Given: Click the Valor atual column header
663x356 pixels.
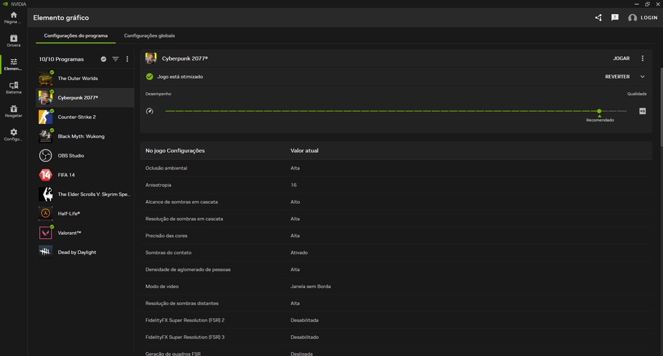Looking at the screenshot, I should click(x=304, y=150).
